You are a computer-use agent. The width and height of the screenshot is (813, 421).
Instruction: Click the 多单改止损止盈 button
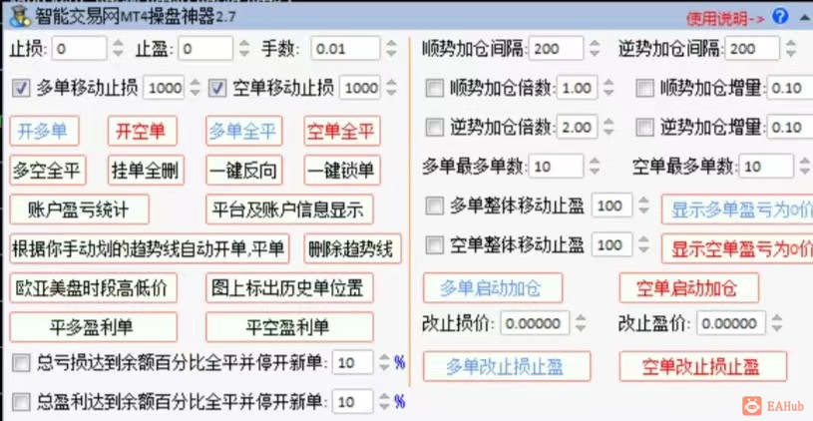(507, 366)
